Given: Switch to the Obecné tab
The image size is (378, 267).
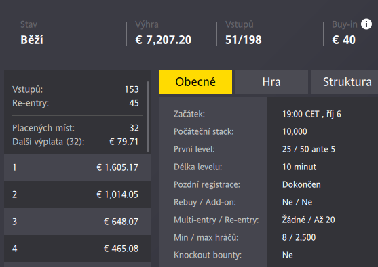Looking at the screenshot, I should (x=195, y=82).
